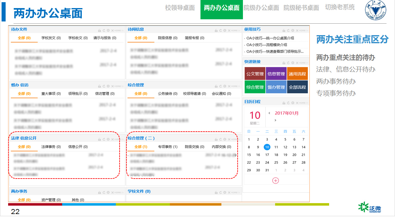Click the green 综合管理 quick link tile
This screenshot has width=395, height=219.
(255, 87)
